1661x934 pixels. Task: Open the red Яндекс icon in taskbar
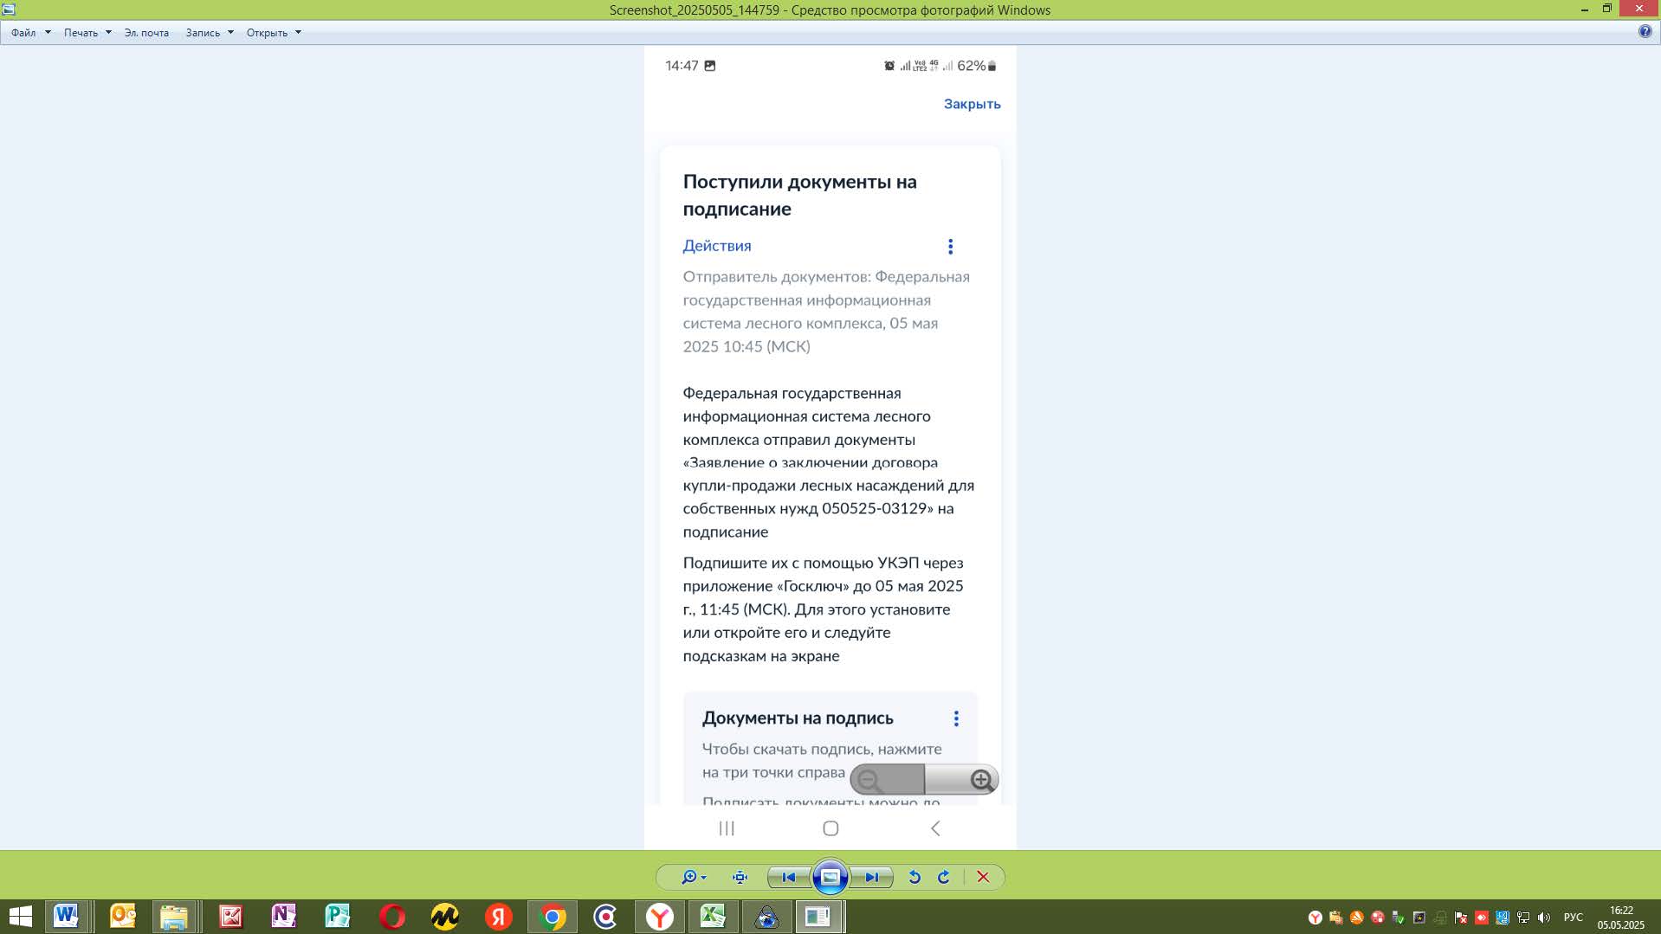click(499, 917)
